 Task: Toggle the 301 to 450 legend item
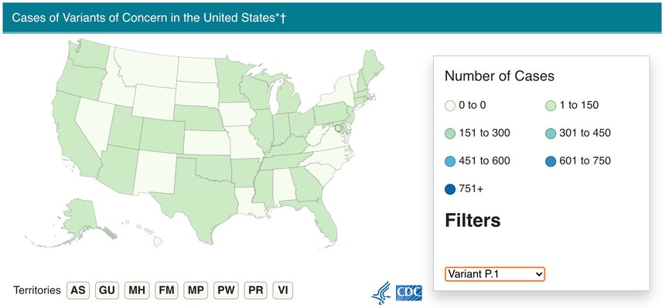pyautogui.click(x=578, y=133)
